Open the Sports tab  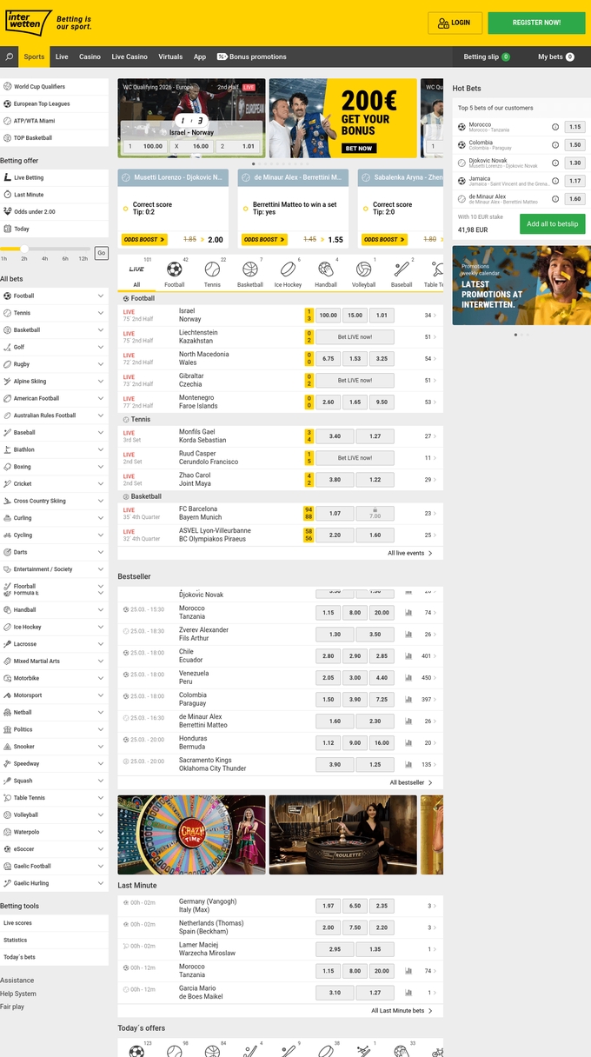pos(34,57)
